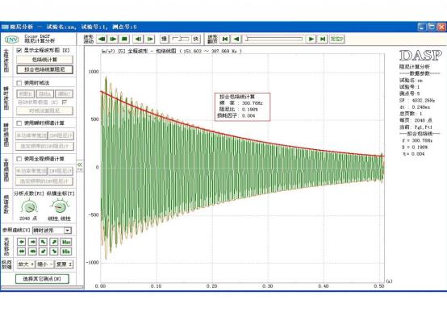Image resolution: width=447 pixels, height=312 pixels.
Task: Uncheck 显示全程波形图 checkbox
Action: (19, 51)
